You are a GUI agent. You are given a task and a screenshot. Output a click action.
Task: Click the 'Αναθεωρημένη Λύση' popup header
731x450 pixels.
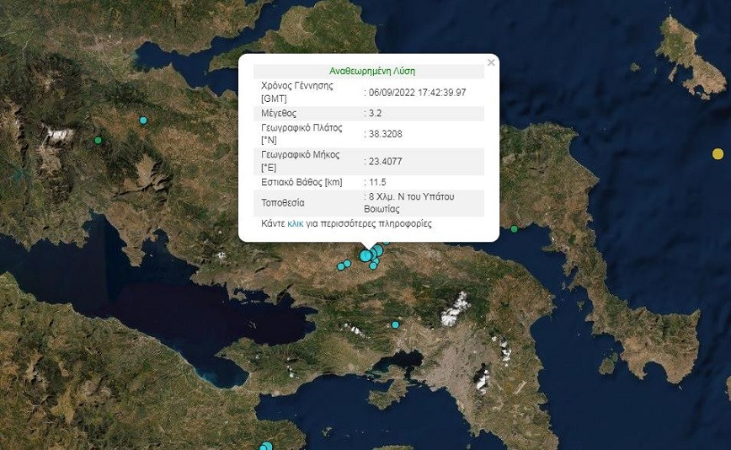point(371,72)
